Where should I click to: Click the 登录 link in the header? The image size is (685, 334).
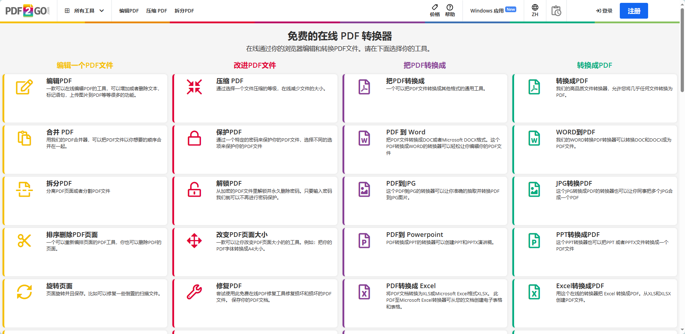604,10
